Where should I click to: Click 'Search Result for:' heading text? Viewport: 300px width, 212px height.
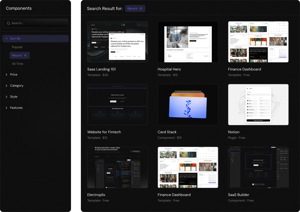(x=105, y=9)
